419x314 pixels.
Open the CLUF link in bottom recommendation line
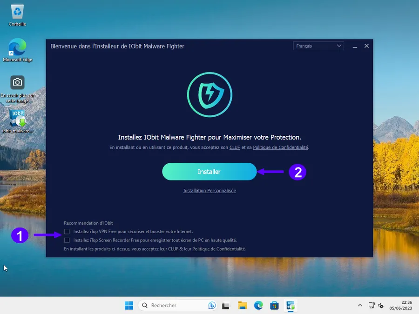[173, 249]
